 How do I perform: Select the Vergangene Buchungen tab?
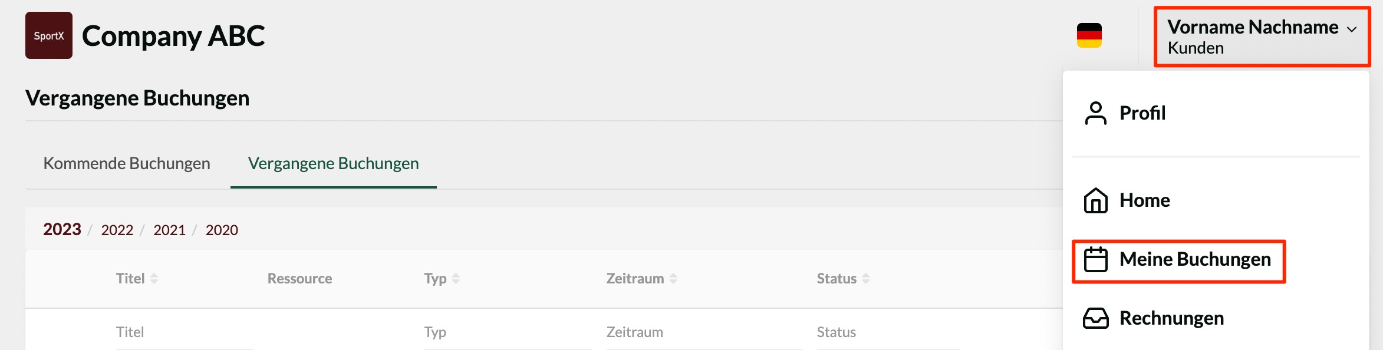(334, 163)
